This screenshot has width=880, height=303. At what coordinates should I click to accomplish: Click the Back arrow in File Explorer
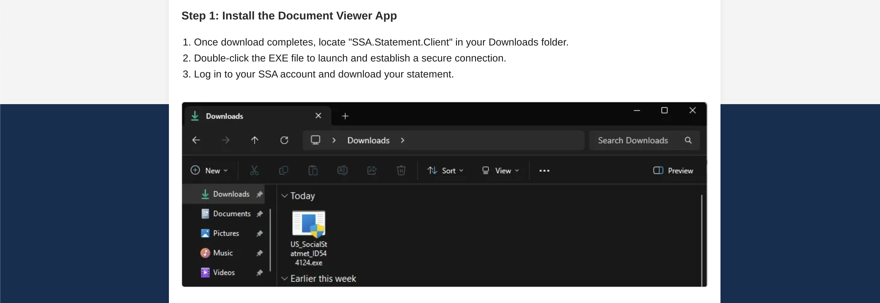[x=196, y=140]
